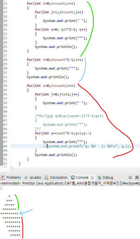
Task: Select the Declaration tab
Action: point(56,177)
